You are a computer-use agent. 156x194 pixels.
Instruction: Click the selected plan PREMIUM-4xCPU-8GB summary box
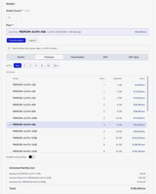click(x=77, y=32)
